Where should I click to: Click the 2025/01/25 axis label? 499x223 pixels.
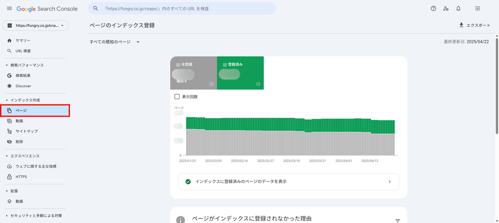[x=188, y=161]
